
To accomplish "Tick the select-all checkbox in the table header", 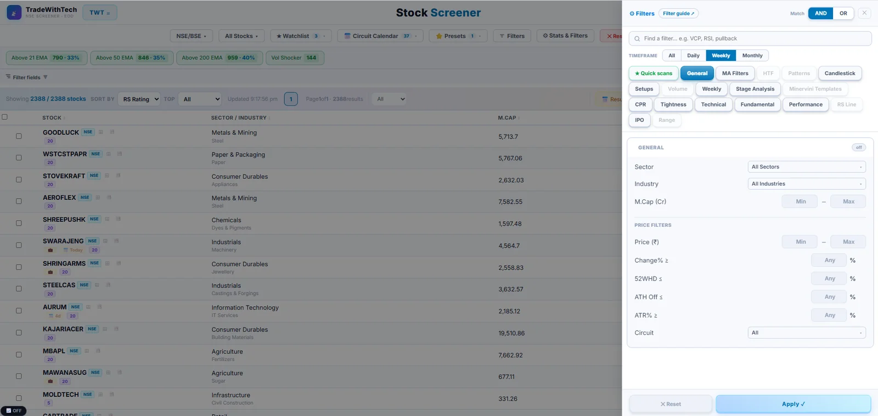I will pos(5,117).
